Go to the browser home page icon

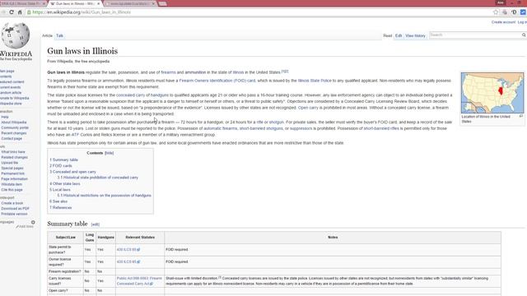[20, 12]
